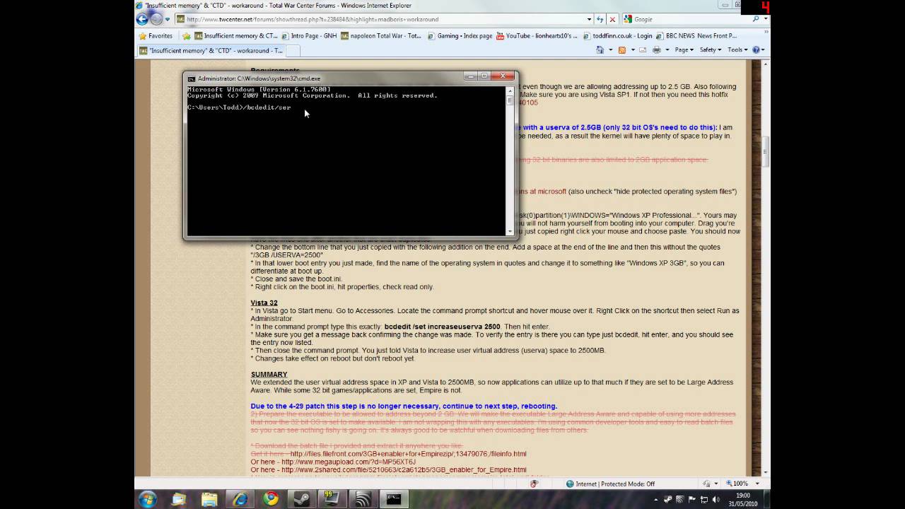This screenshot has width=905, height=509.
Task: Show hidden tray icons arrow
Action: pos(656,500)
